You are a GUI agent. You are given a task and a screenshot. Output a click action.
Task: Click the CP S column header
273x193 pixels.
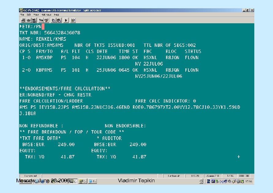[x=25, y=51]
